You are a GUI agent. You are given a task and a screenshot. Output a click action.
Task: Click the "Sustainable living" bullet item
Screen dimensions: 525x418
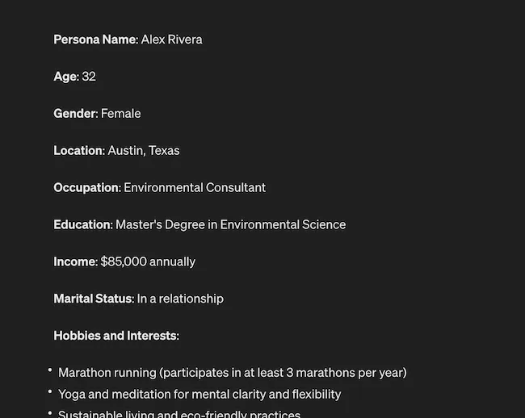(179, 414)
